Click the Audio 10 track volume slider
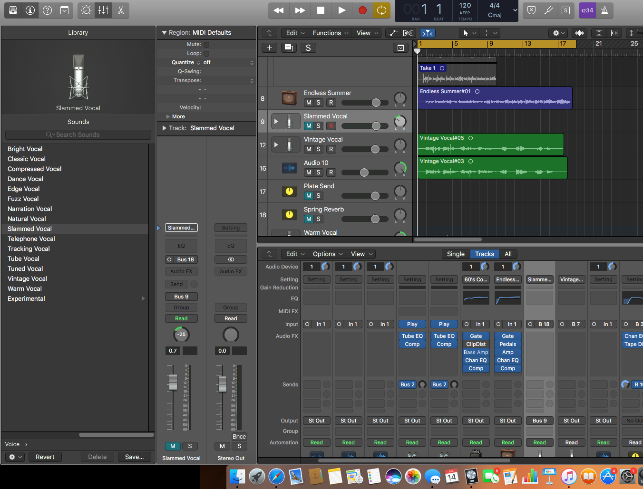643x489 pixels. tap(364, 173)
